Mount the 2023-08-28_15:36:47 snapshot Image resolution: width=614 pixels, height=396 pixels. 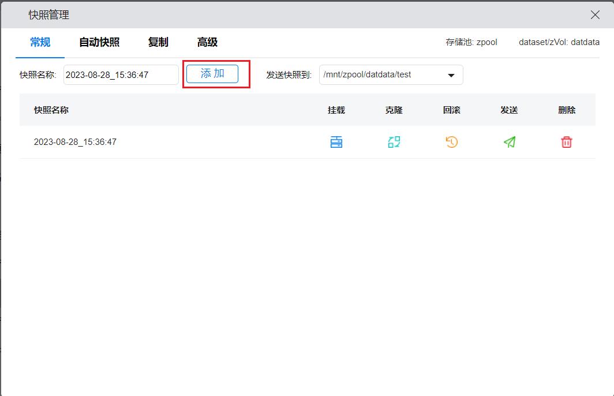pos(336,142)
